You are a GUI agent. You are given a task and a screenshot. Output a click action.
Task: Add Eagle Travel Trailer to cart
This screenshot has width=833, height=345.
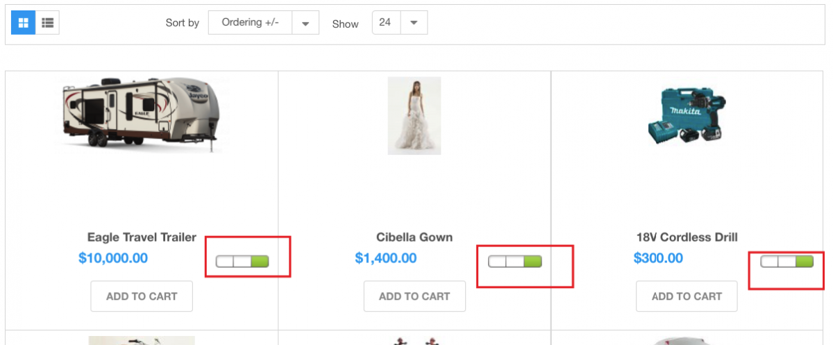click(x=142, y=296)
